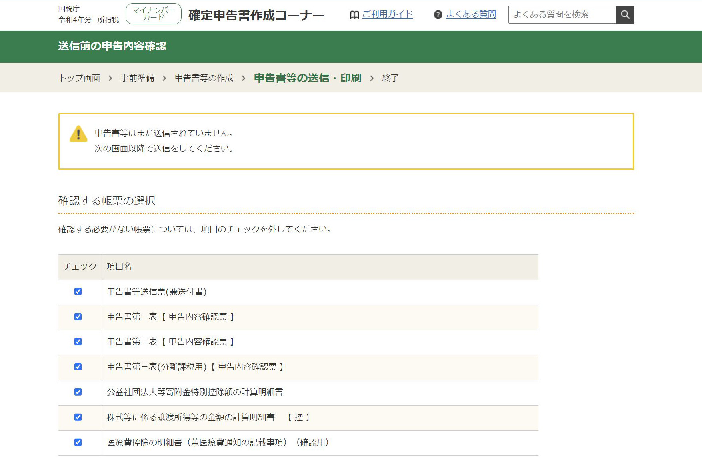Focus the よくある質問を検索 search field
The height and width of the screenshot is (468, 702).
click(562, 15)
